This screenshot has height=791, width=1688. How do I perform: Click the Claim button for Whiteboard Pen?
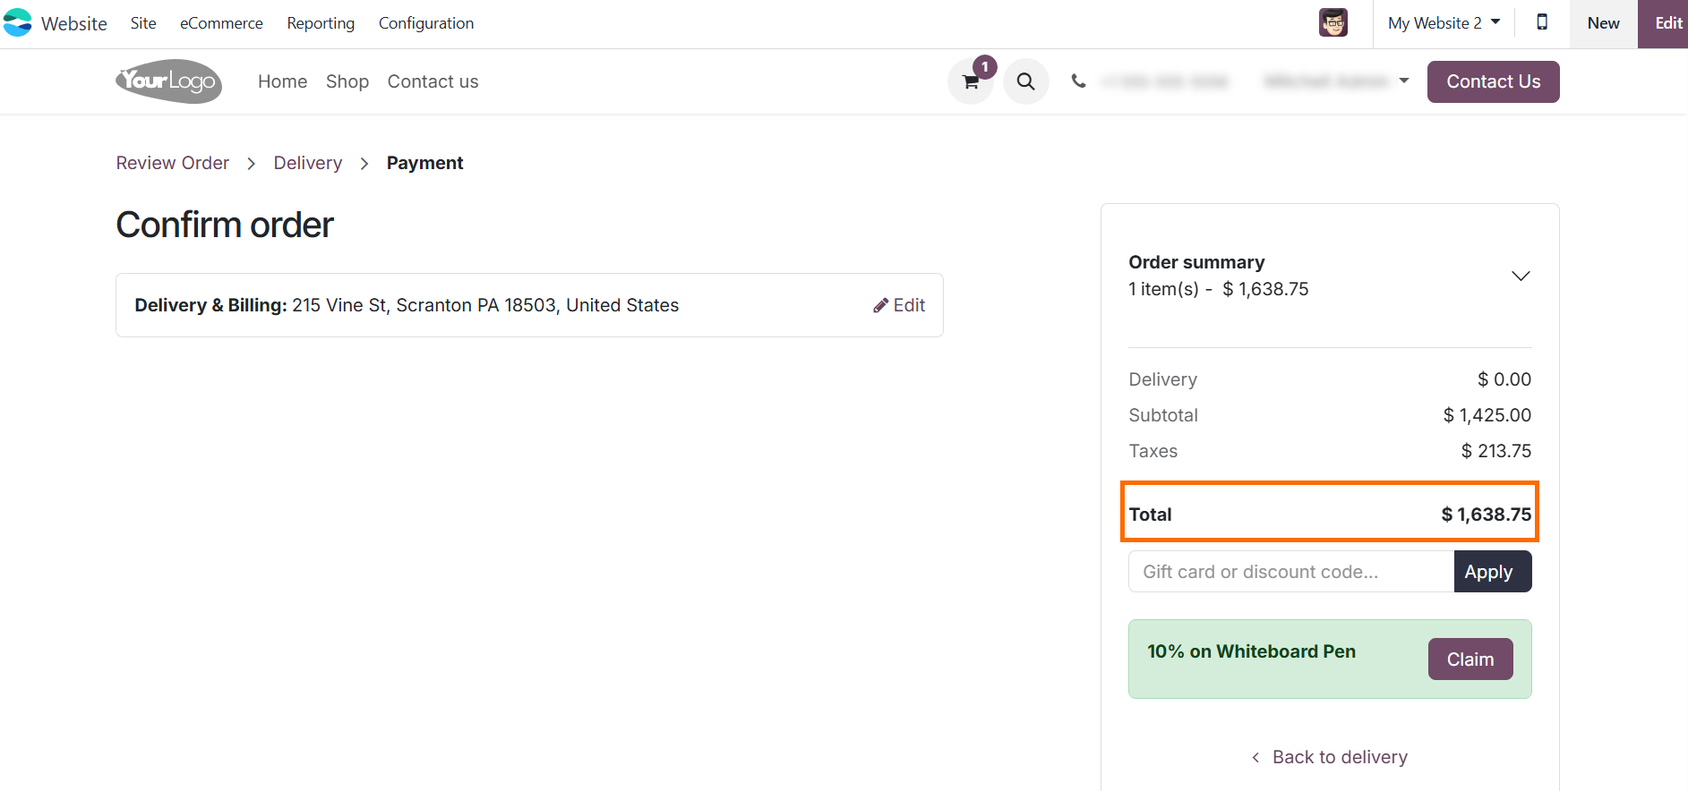[1470, 659]
